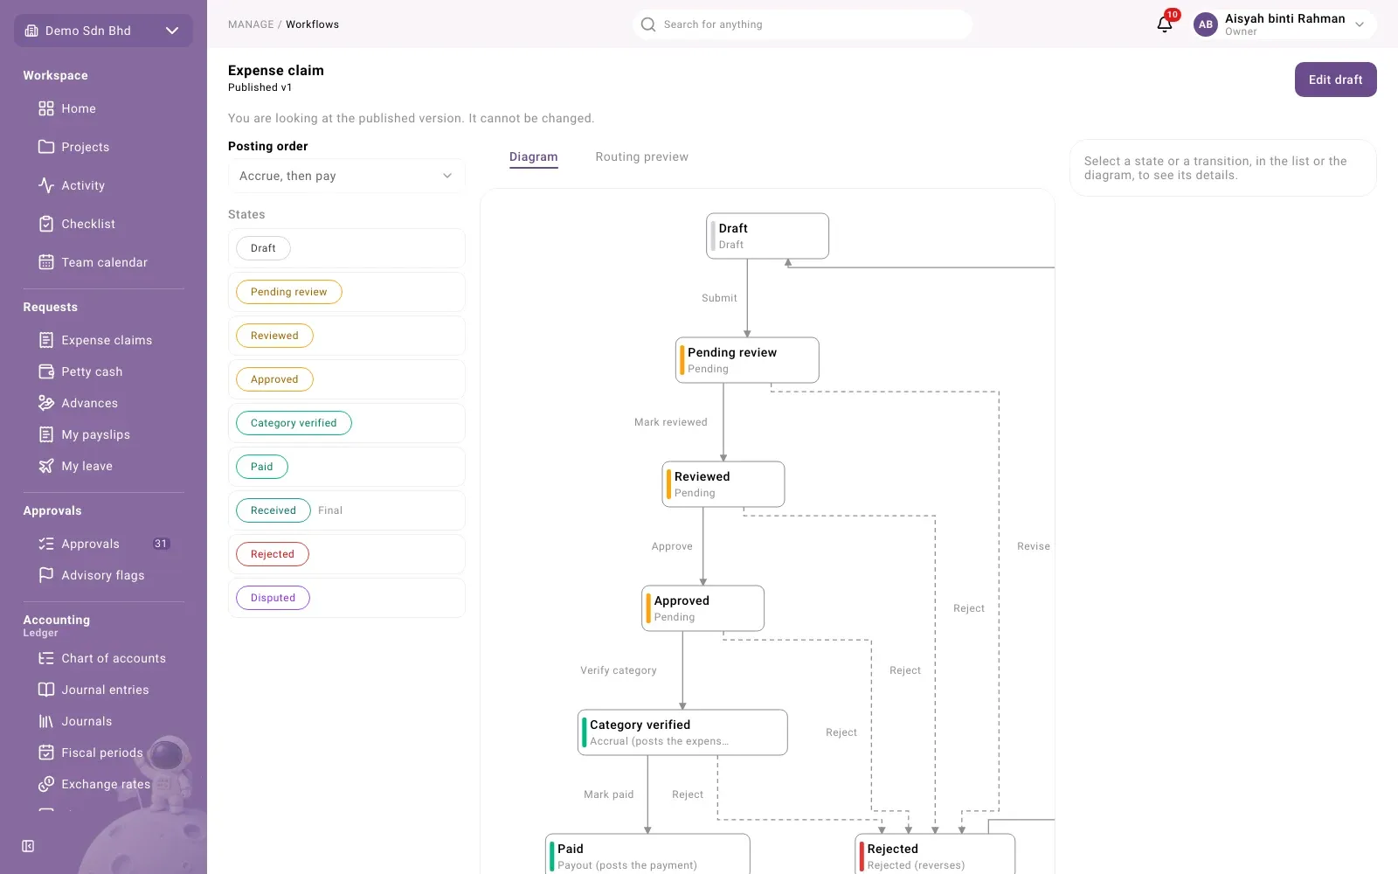Select the Pending review state pill

(289, 292)
